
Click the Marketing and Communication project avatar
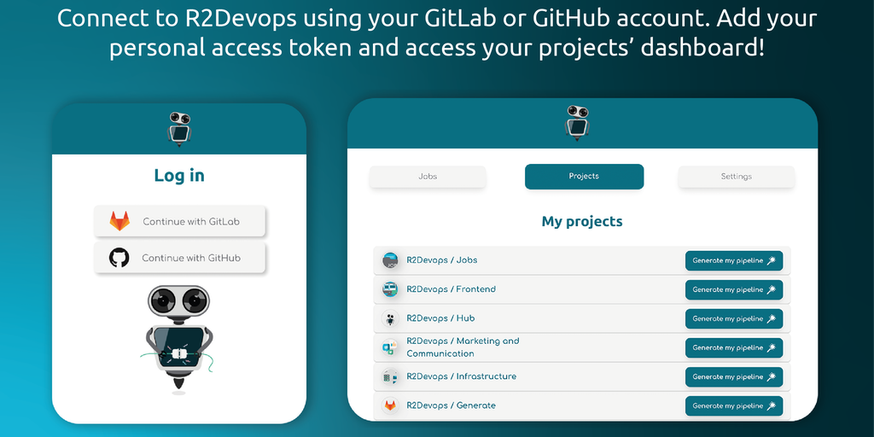point(390,348)
